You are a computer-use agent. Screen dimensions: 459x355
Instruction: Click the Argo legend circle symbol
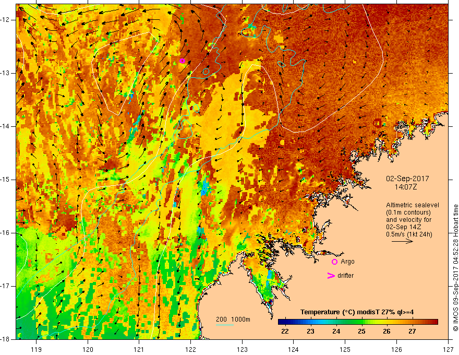pyautogui.click(x=334, y=262)
